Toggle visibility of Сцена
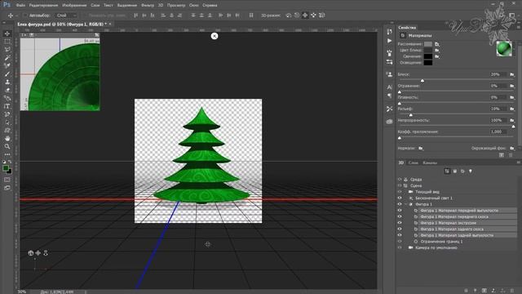522x294 pixels. pos(400,185)
